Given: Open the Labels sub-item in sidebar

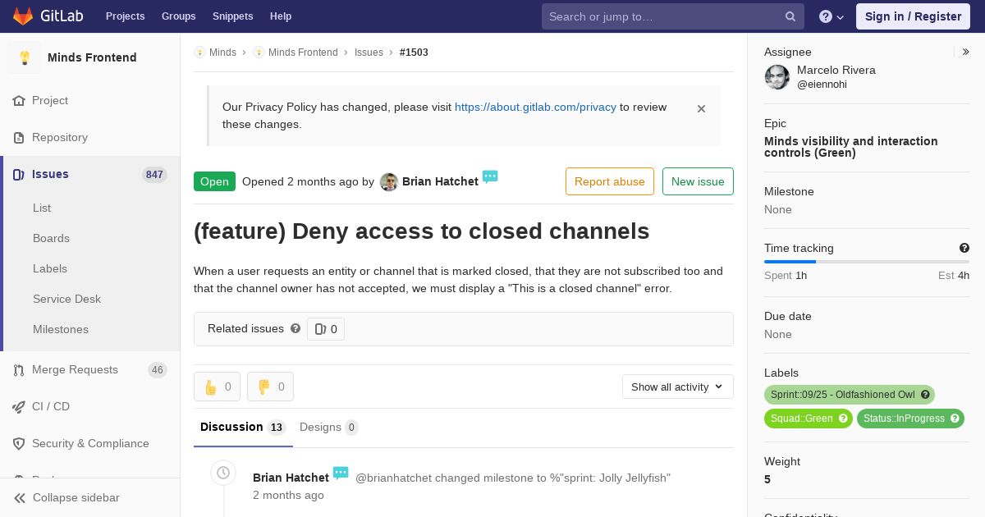Looking at the screenshot, I should 50,268.
